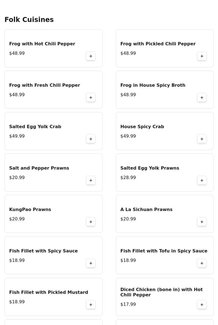This screenshot has width=218, height=325.
Task: Open House Spicy Crab item title
Action: coord(142,127)
